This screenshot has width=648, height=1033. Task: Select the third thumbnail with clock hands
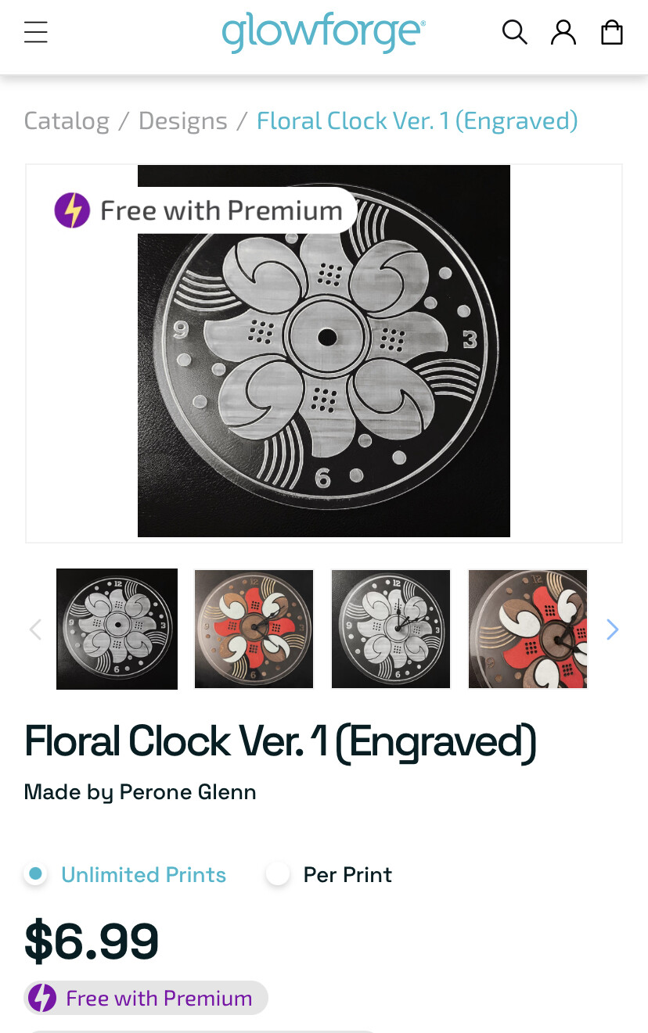(x=391, y=629)
